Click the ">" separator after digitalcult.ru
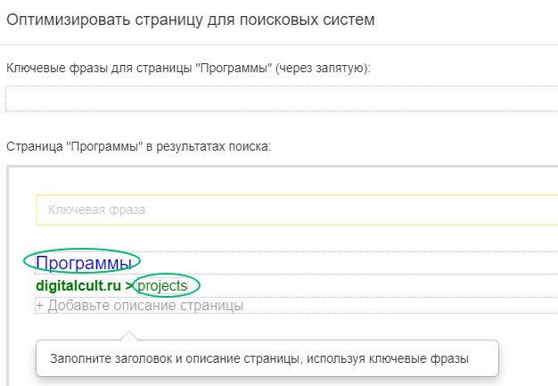Viewport: 558px width, 386px height. coord(128,285)
